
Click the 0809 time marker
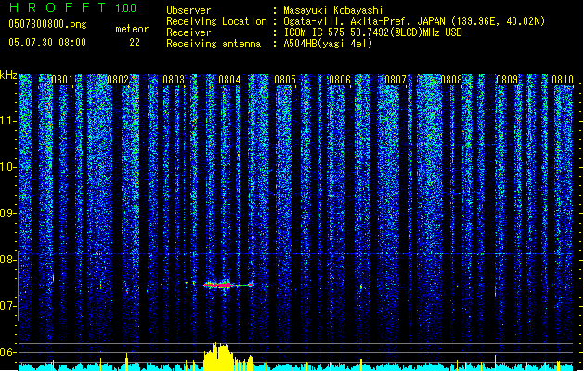(x=507, y=80)
